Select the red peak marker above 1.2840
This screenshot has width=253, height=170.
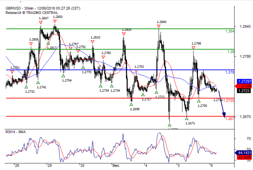tap(158, 26)
